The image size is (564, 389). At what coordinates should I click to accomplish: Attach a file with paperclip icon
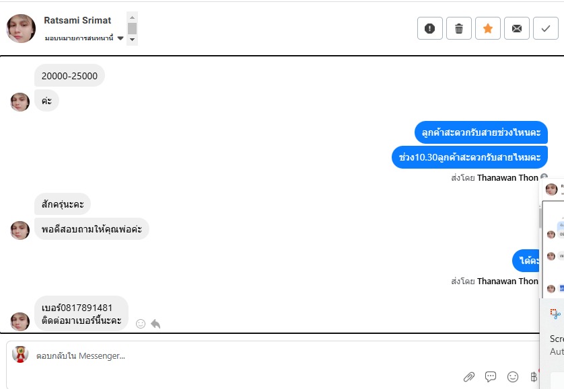pyautogui.click(x=468, y=377)
